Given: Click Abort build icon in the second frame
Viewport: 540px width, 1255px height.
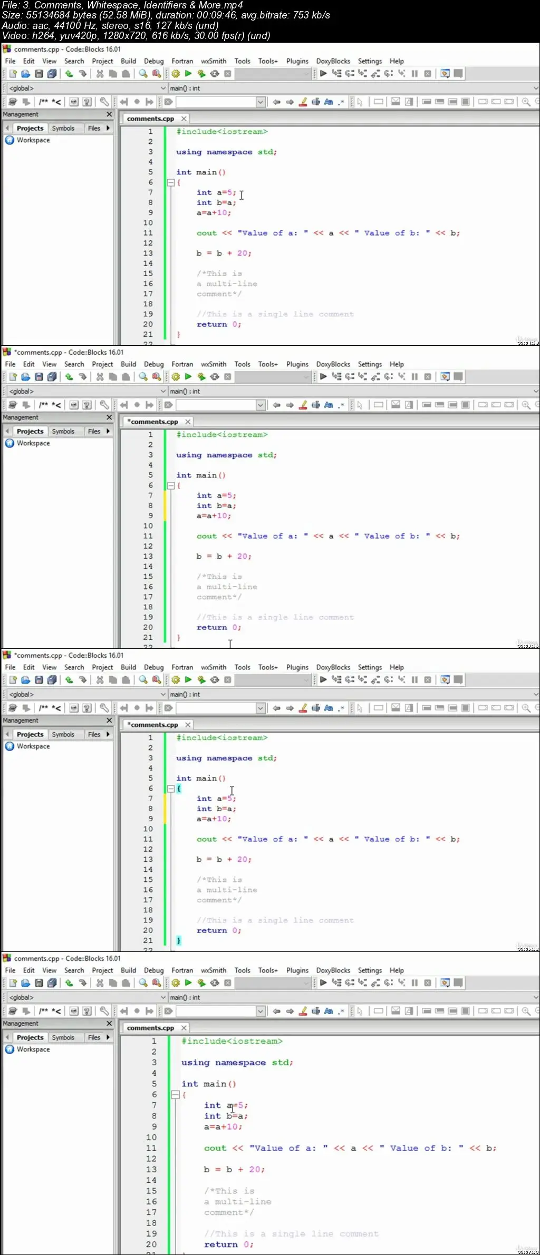Looking at the screenshot, I should tap(227, 377).
